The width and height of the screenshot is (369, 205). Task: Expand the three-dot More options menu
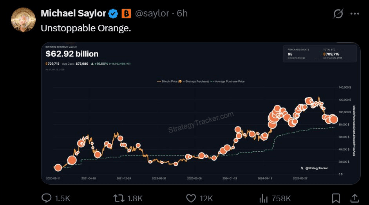[x=355, y=14]
